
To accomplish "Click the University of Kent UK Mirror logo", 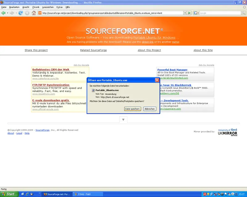I will point(228,132).
